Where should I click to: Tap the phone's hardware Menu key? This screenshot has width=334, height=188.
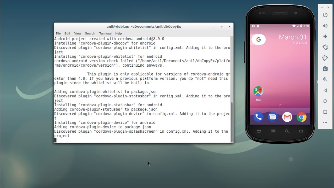tap(273, 131)
